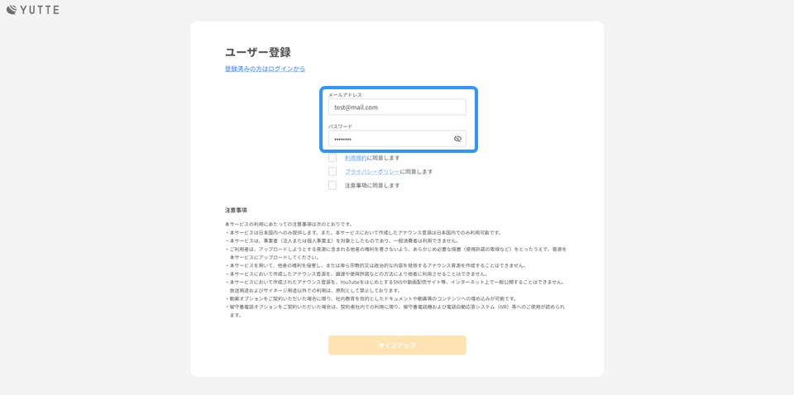Screen dimensions: 794x395
Task: Open the 利用規約 terms link
Action: tap(356, 157)
